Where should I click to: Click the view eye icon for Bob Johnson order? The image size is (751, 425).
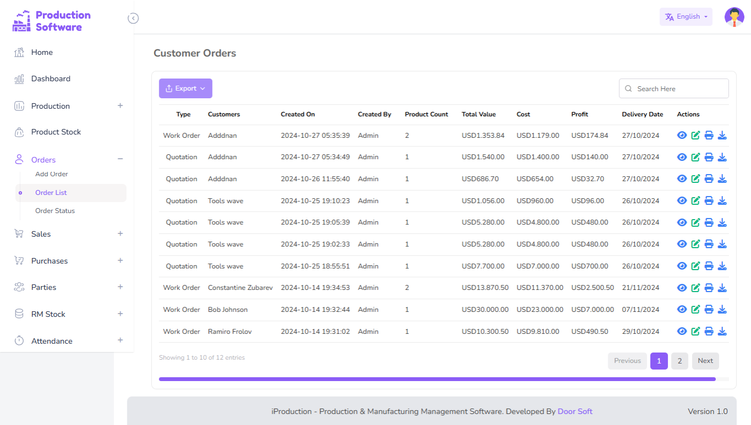pos(682,310)
